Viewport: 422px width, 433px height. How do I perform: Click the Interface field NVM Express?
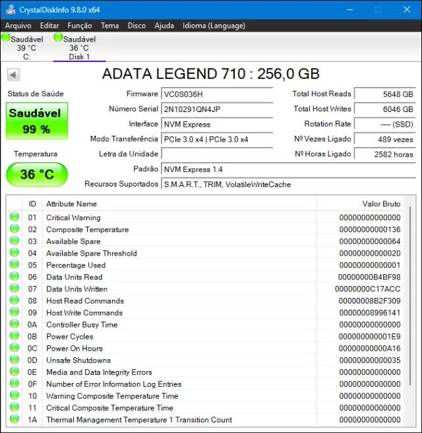tap(217, 125)
